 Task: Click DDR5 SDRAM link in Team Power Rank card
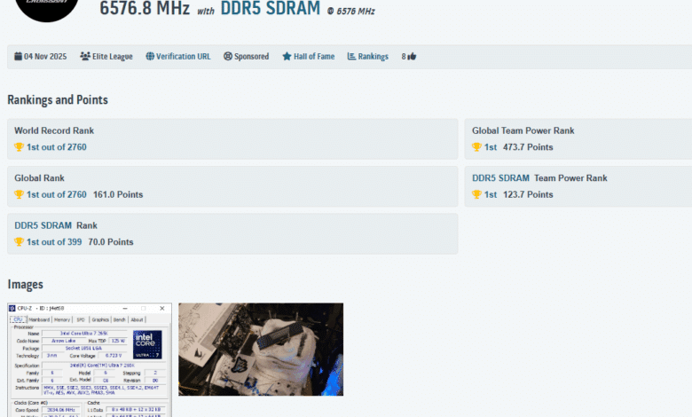pos(501,178)
